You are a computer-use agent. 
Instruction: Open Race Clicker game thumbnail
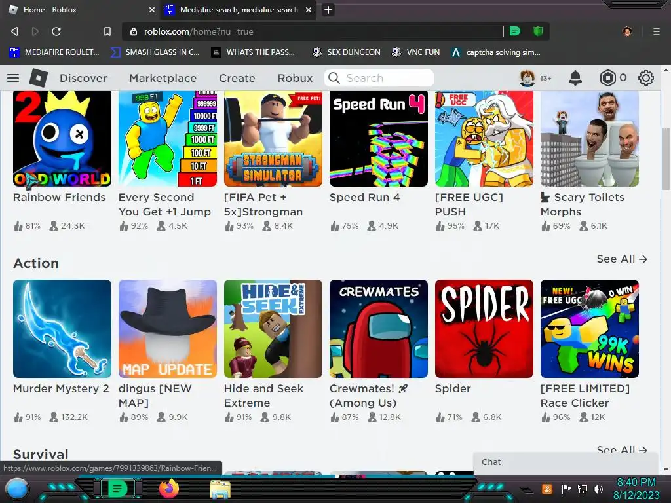coord(590,329)
